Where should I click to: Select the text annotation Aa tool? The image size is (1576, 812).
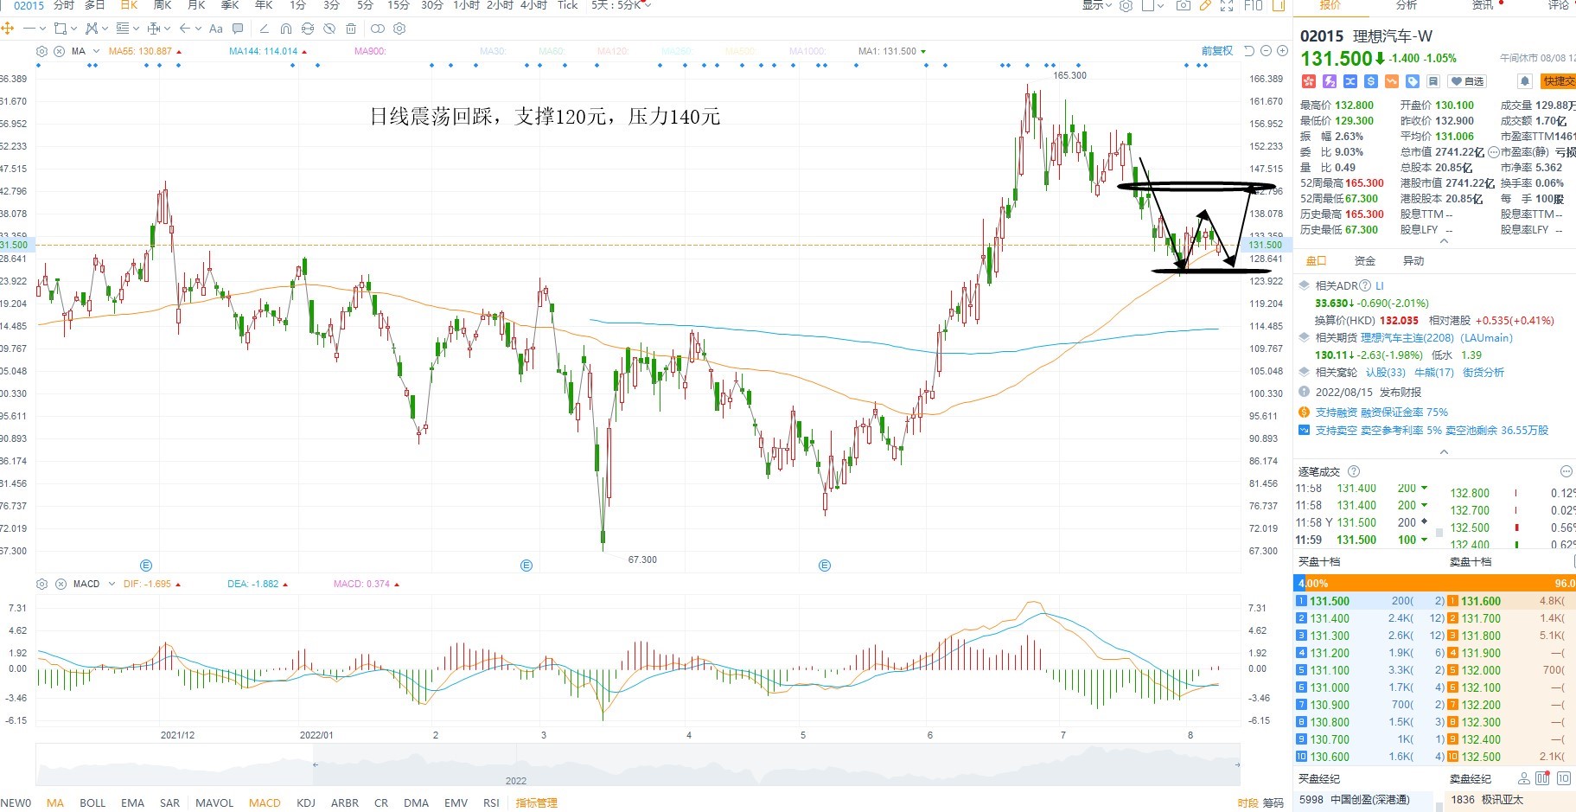click(x=216, y=29)
